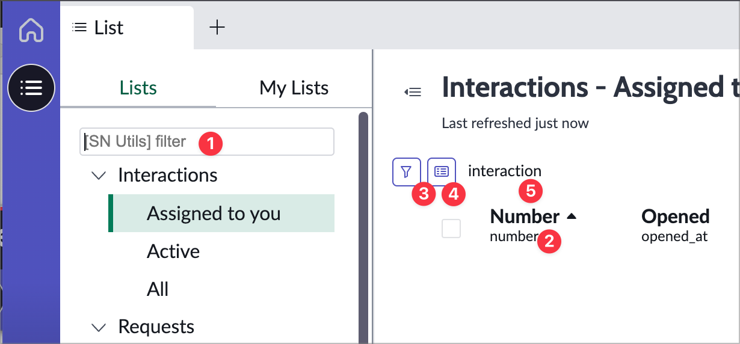The width and height of the screenshot is (740, 344).
Task: Open the List menu icon in sidebar
Action: tap(31, 88)
